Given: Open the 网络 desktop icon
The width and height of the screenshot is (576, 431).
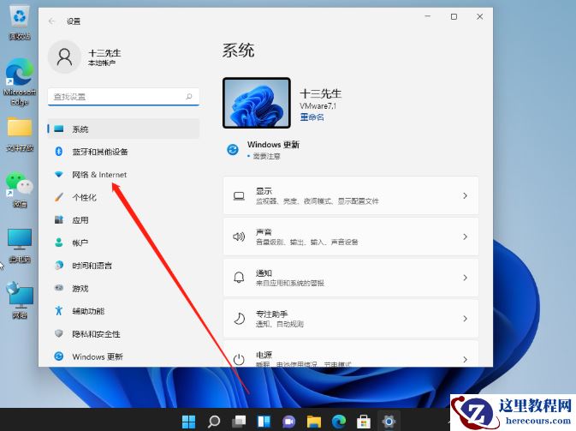Looking at the screenshot, I should pos(20,300).
